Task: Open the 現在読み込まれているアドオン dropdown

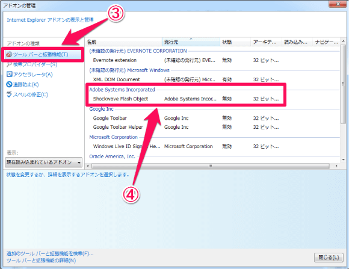Action: pyautogui.click(x=43, y=162)
